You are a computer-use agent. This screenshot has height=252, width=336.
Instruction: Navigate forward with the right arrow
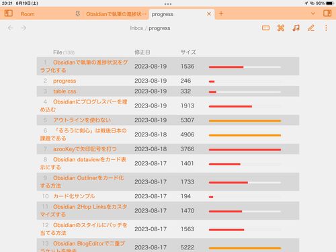tap(24, 28)
